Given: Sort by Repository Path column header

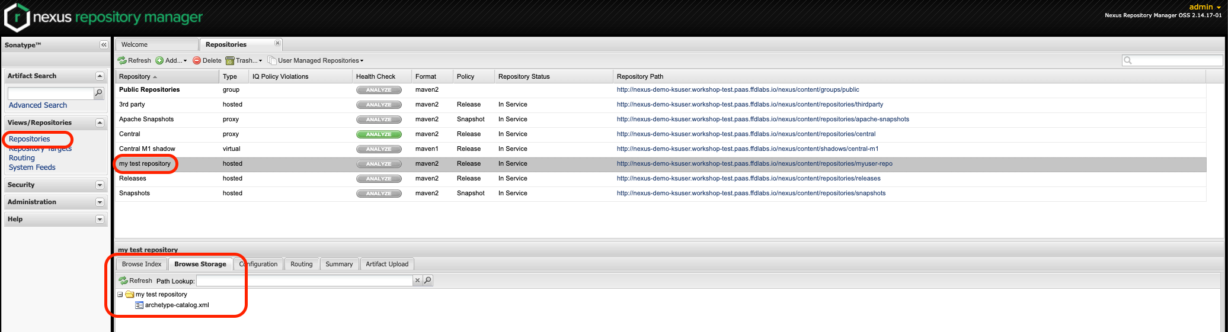Looking at the screenshot, I should (909, 76).
